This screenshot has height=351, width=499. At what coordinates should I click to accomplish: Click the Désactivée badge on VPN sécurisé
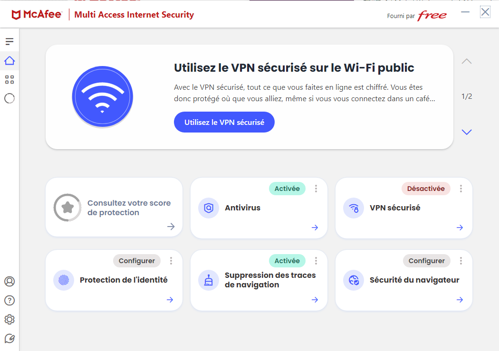click(x=426, y=189)
